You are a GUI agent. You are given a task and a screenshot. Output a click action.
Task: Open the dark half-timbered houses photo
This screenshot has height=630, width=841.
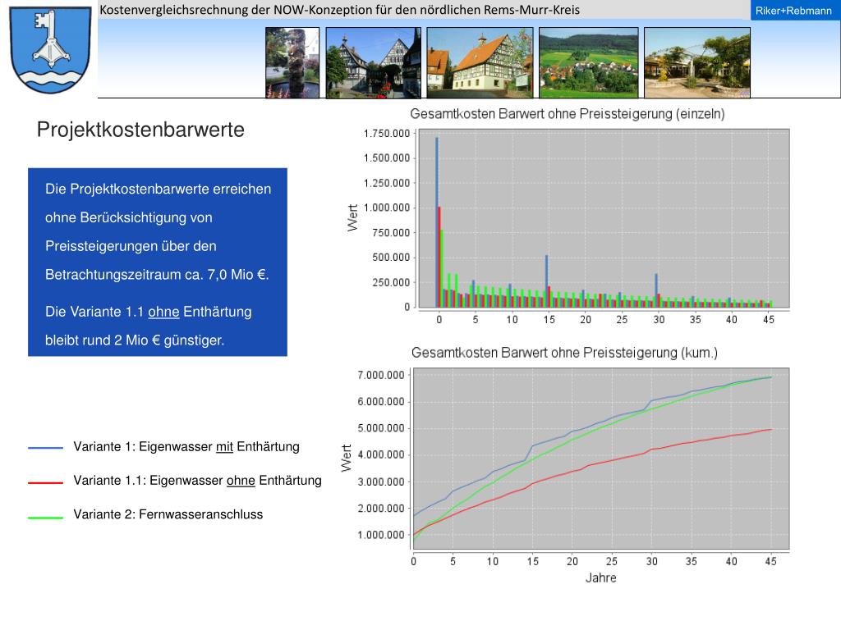point(374,62)
